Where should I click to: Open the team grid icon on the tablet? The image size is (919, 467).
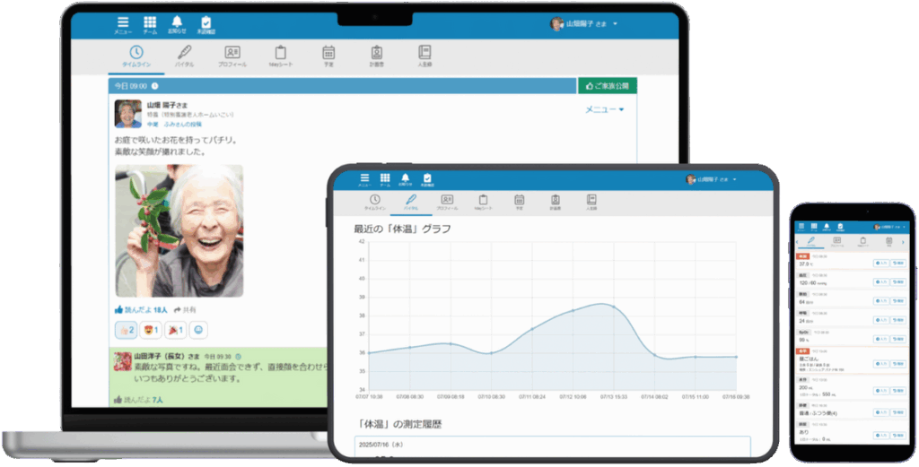[385, 179]
